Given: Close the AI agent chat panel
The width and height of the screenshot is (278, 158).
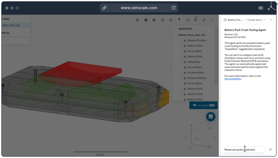Looking at the screenshot, I should point(271,20).
